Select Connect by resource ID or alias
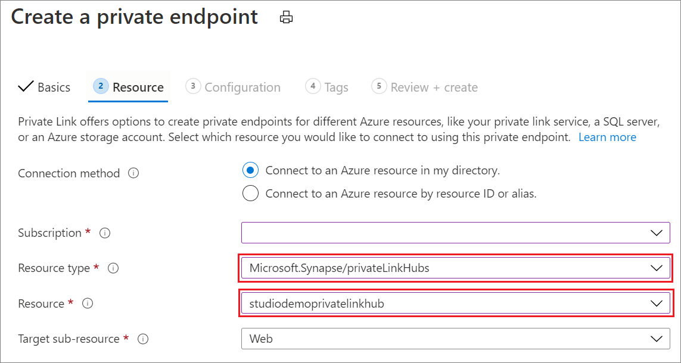 [x=251, y=193]
